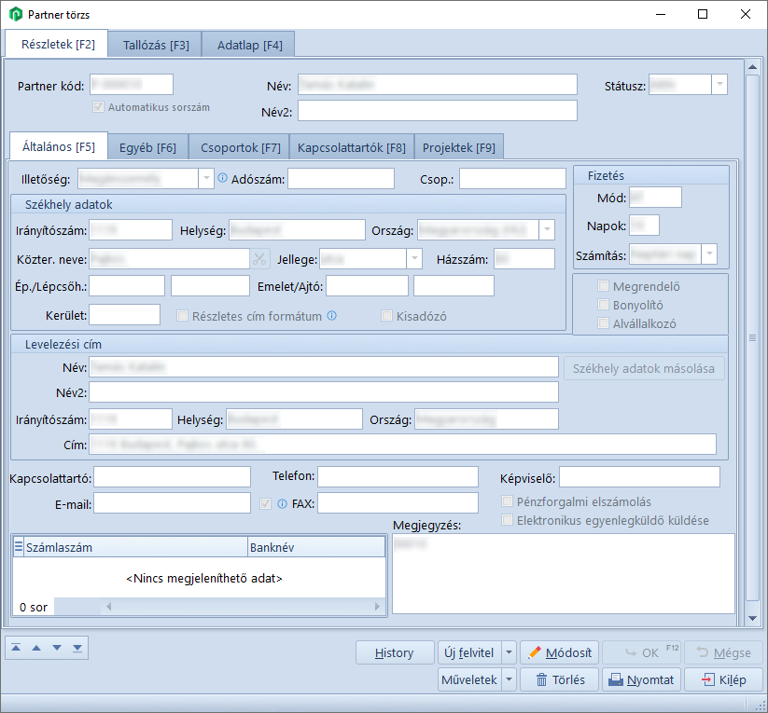This screenshot has width=768, height=713.
Task: Tick the Megrendelő checkbox
Action: point(604,286)
